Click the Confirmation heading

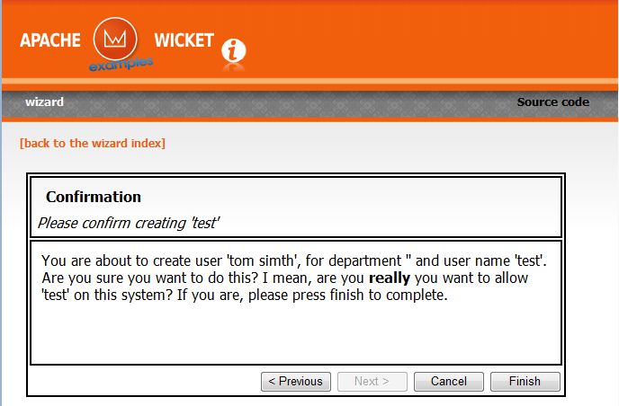(94, 197)
